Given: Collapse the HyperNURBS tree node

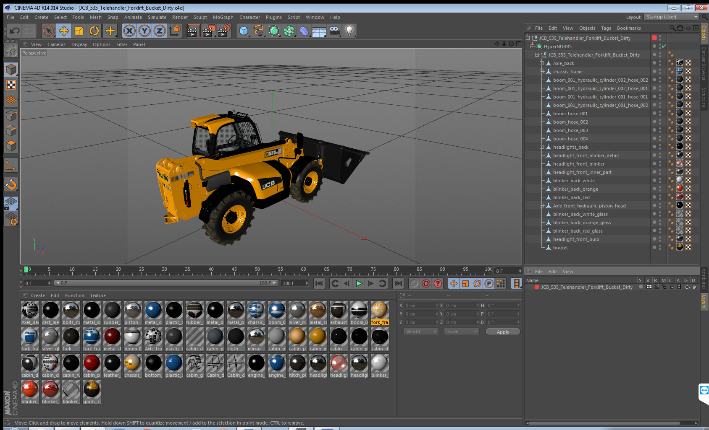Looking at the screenshot, I should [x=532, y=47].
